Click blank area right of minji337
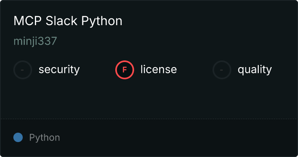The width and height of the screenshot is (298, 157). click(157, 42)
